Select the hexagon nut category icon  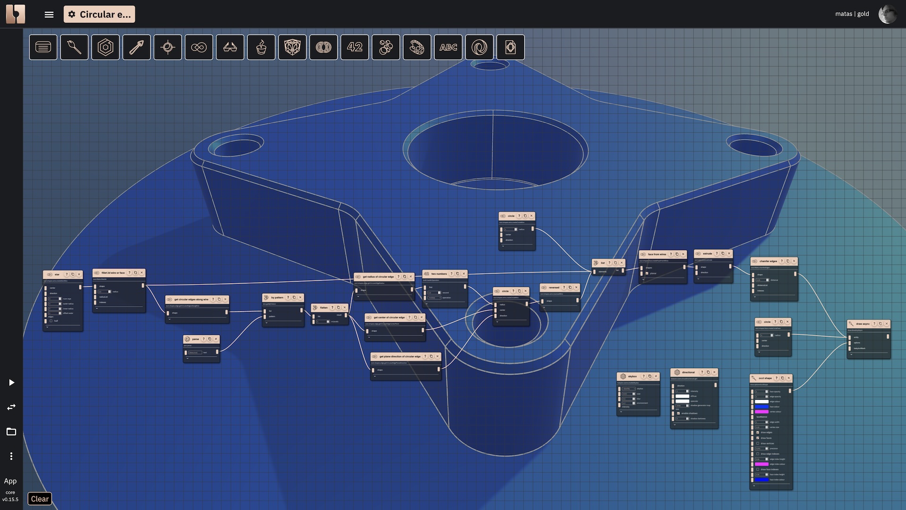[x=105, y=47]
